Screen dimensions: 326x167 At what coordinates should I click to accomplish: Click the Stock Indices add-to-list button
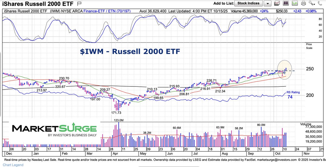248,4
